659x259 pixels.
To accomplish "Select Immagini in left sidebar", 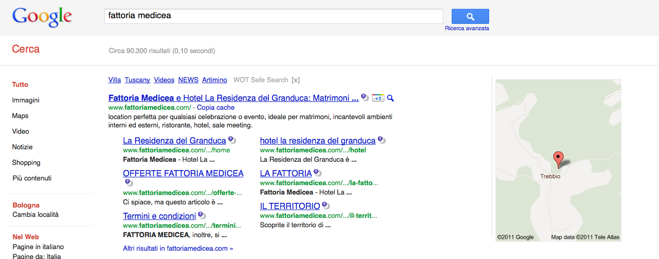I will pos(26,100).
